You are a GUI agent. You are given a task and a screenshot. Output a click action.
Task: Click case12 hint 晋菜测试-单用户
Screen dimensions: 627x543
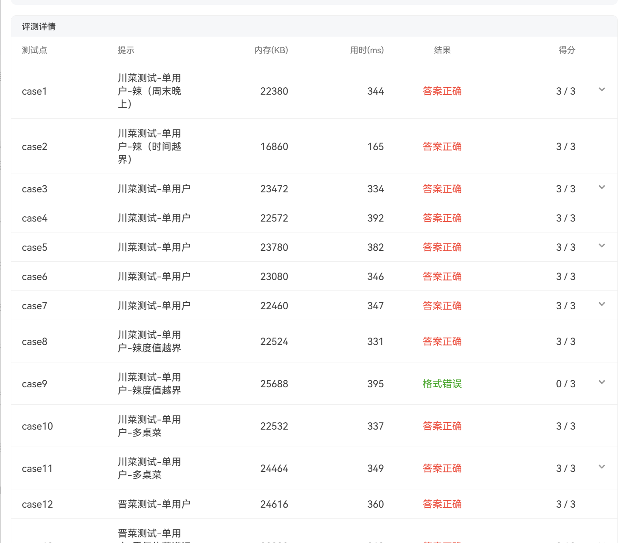154,504
